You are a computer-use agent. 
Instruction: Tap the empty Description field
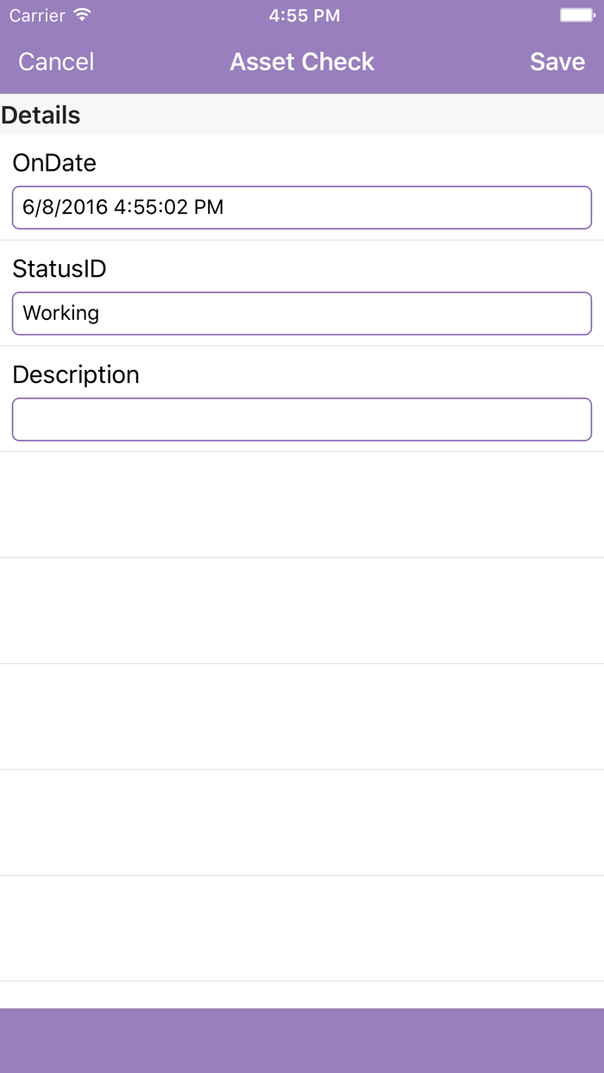click(x=302, y=419)
